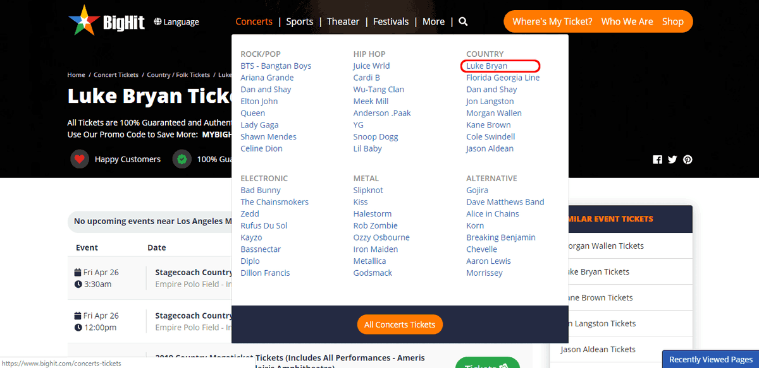Open Country / Folk Tickets breadcrumb

pyautogui.click(x=178, y=74)
